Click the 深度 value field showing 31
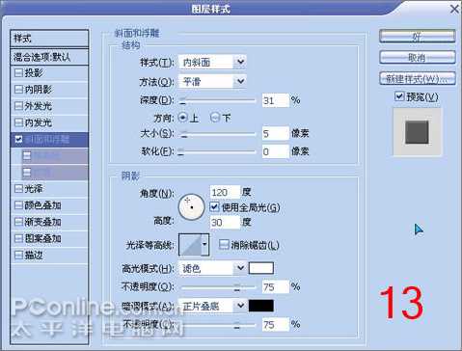Image resolution: width=462 pixels, height=351 pixels. (x=276, y=100)
